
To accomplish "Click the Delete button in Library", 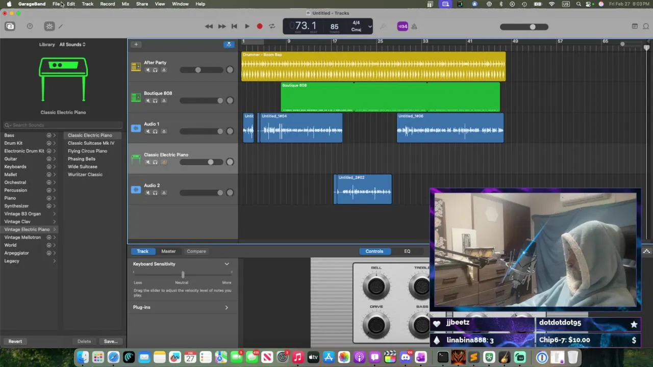I will (x=84, y=342).
